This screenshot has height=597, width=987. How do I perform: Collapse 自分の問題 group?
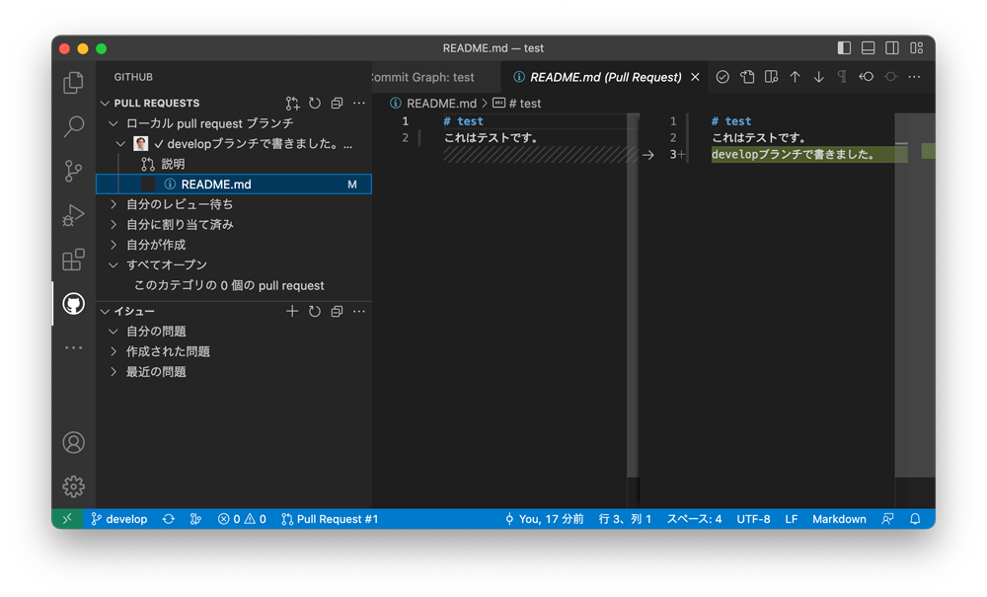click(x=114, y=332)
